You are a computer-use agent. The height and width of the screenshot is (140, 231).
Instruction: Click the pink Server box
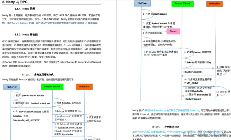coord(173,31)
